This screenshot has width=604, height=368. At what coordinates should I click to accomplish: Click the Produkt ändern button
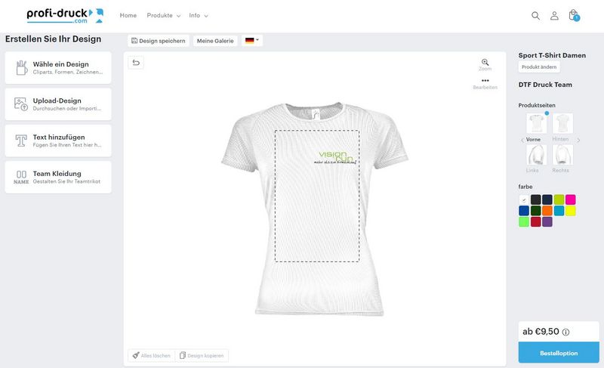click(x=539, y=66)
